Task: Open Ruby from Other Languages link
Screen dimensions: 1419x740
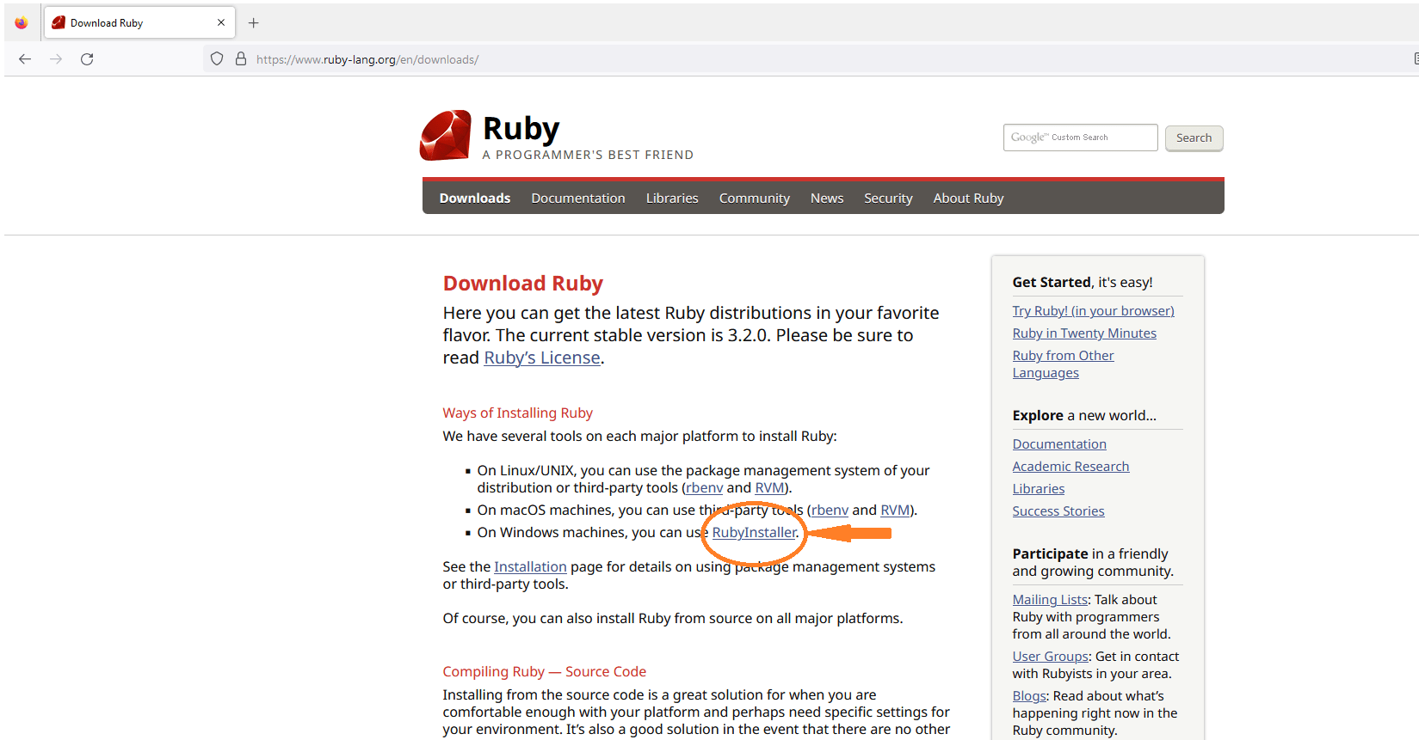Action: pyautogui.click(x=1063, y=364)
